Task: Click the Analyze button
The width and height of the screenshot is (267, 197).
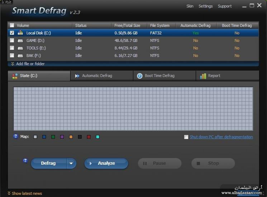Action: [106, 163]
